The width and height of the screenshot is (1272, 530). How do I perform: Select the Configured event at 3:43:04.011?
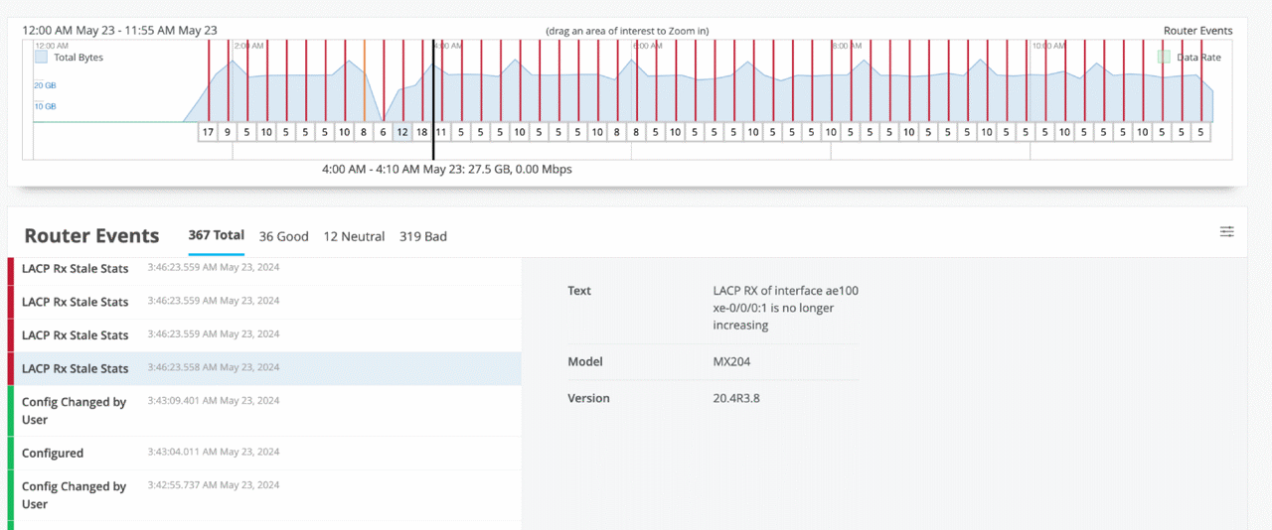tap(264, 453)
